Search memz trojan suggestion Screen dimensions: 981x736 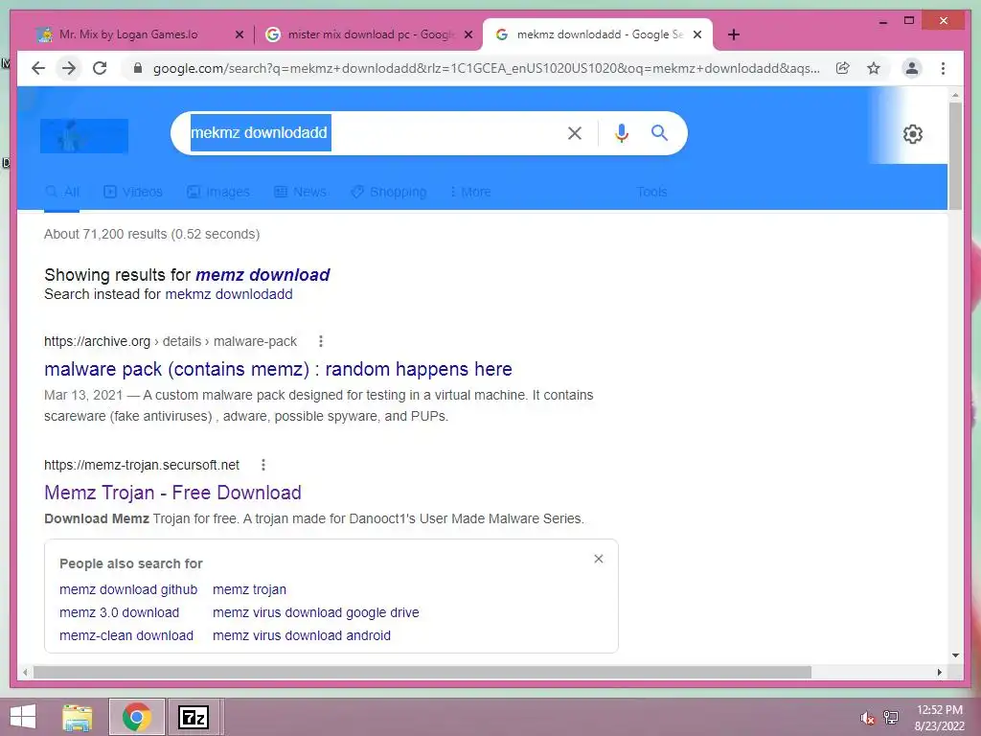point(250,589)
